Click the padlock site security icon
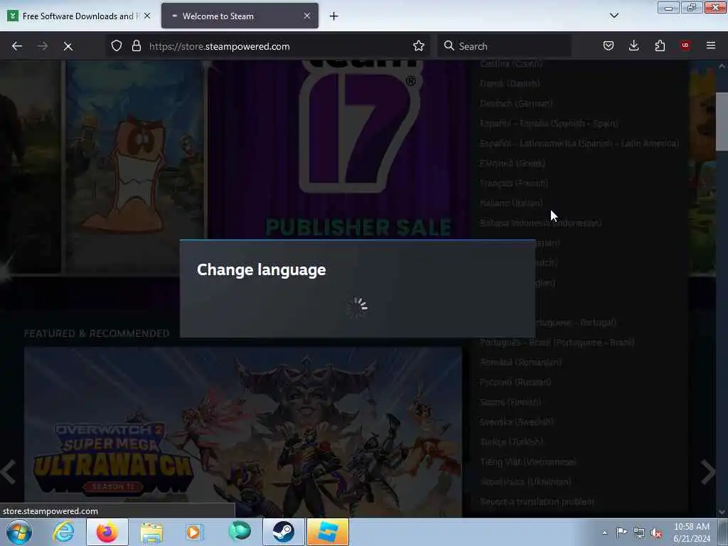728x546 pixels. point(136,45)
